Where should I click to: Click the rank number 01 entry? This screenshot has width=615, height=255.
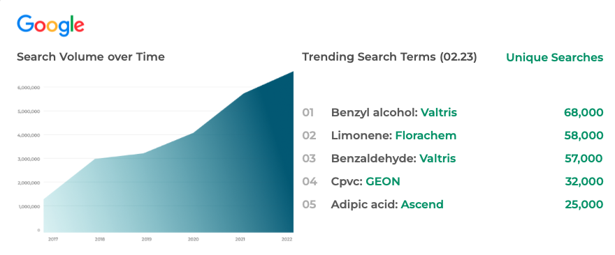(x=308, y=113)
